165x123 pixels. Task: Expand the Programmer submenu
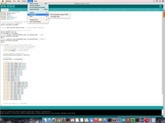[x=38, y=20]
